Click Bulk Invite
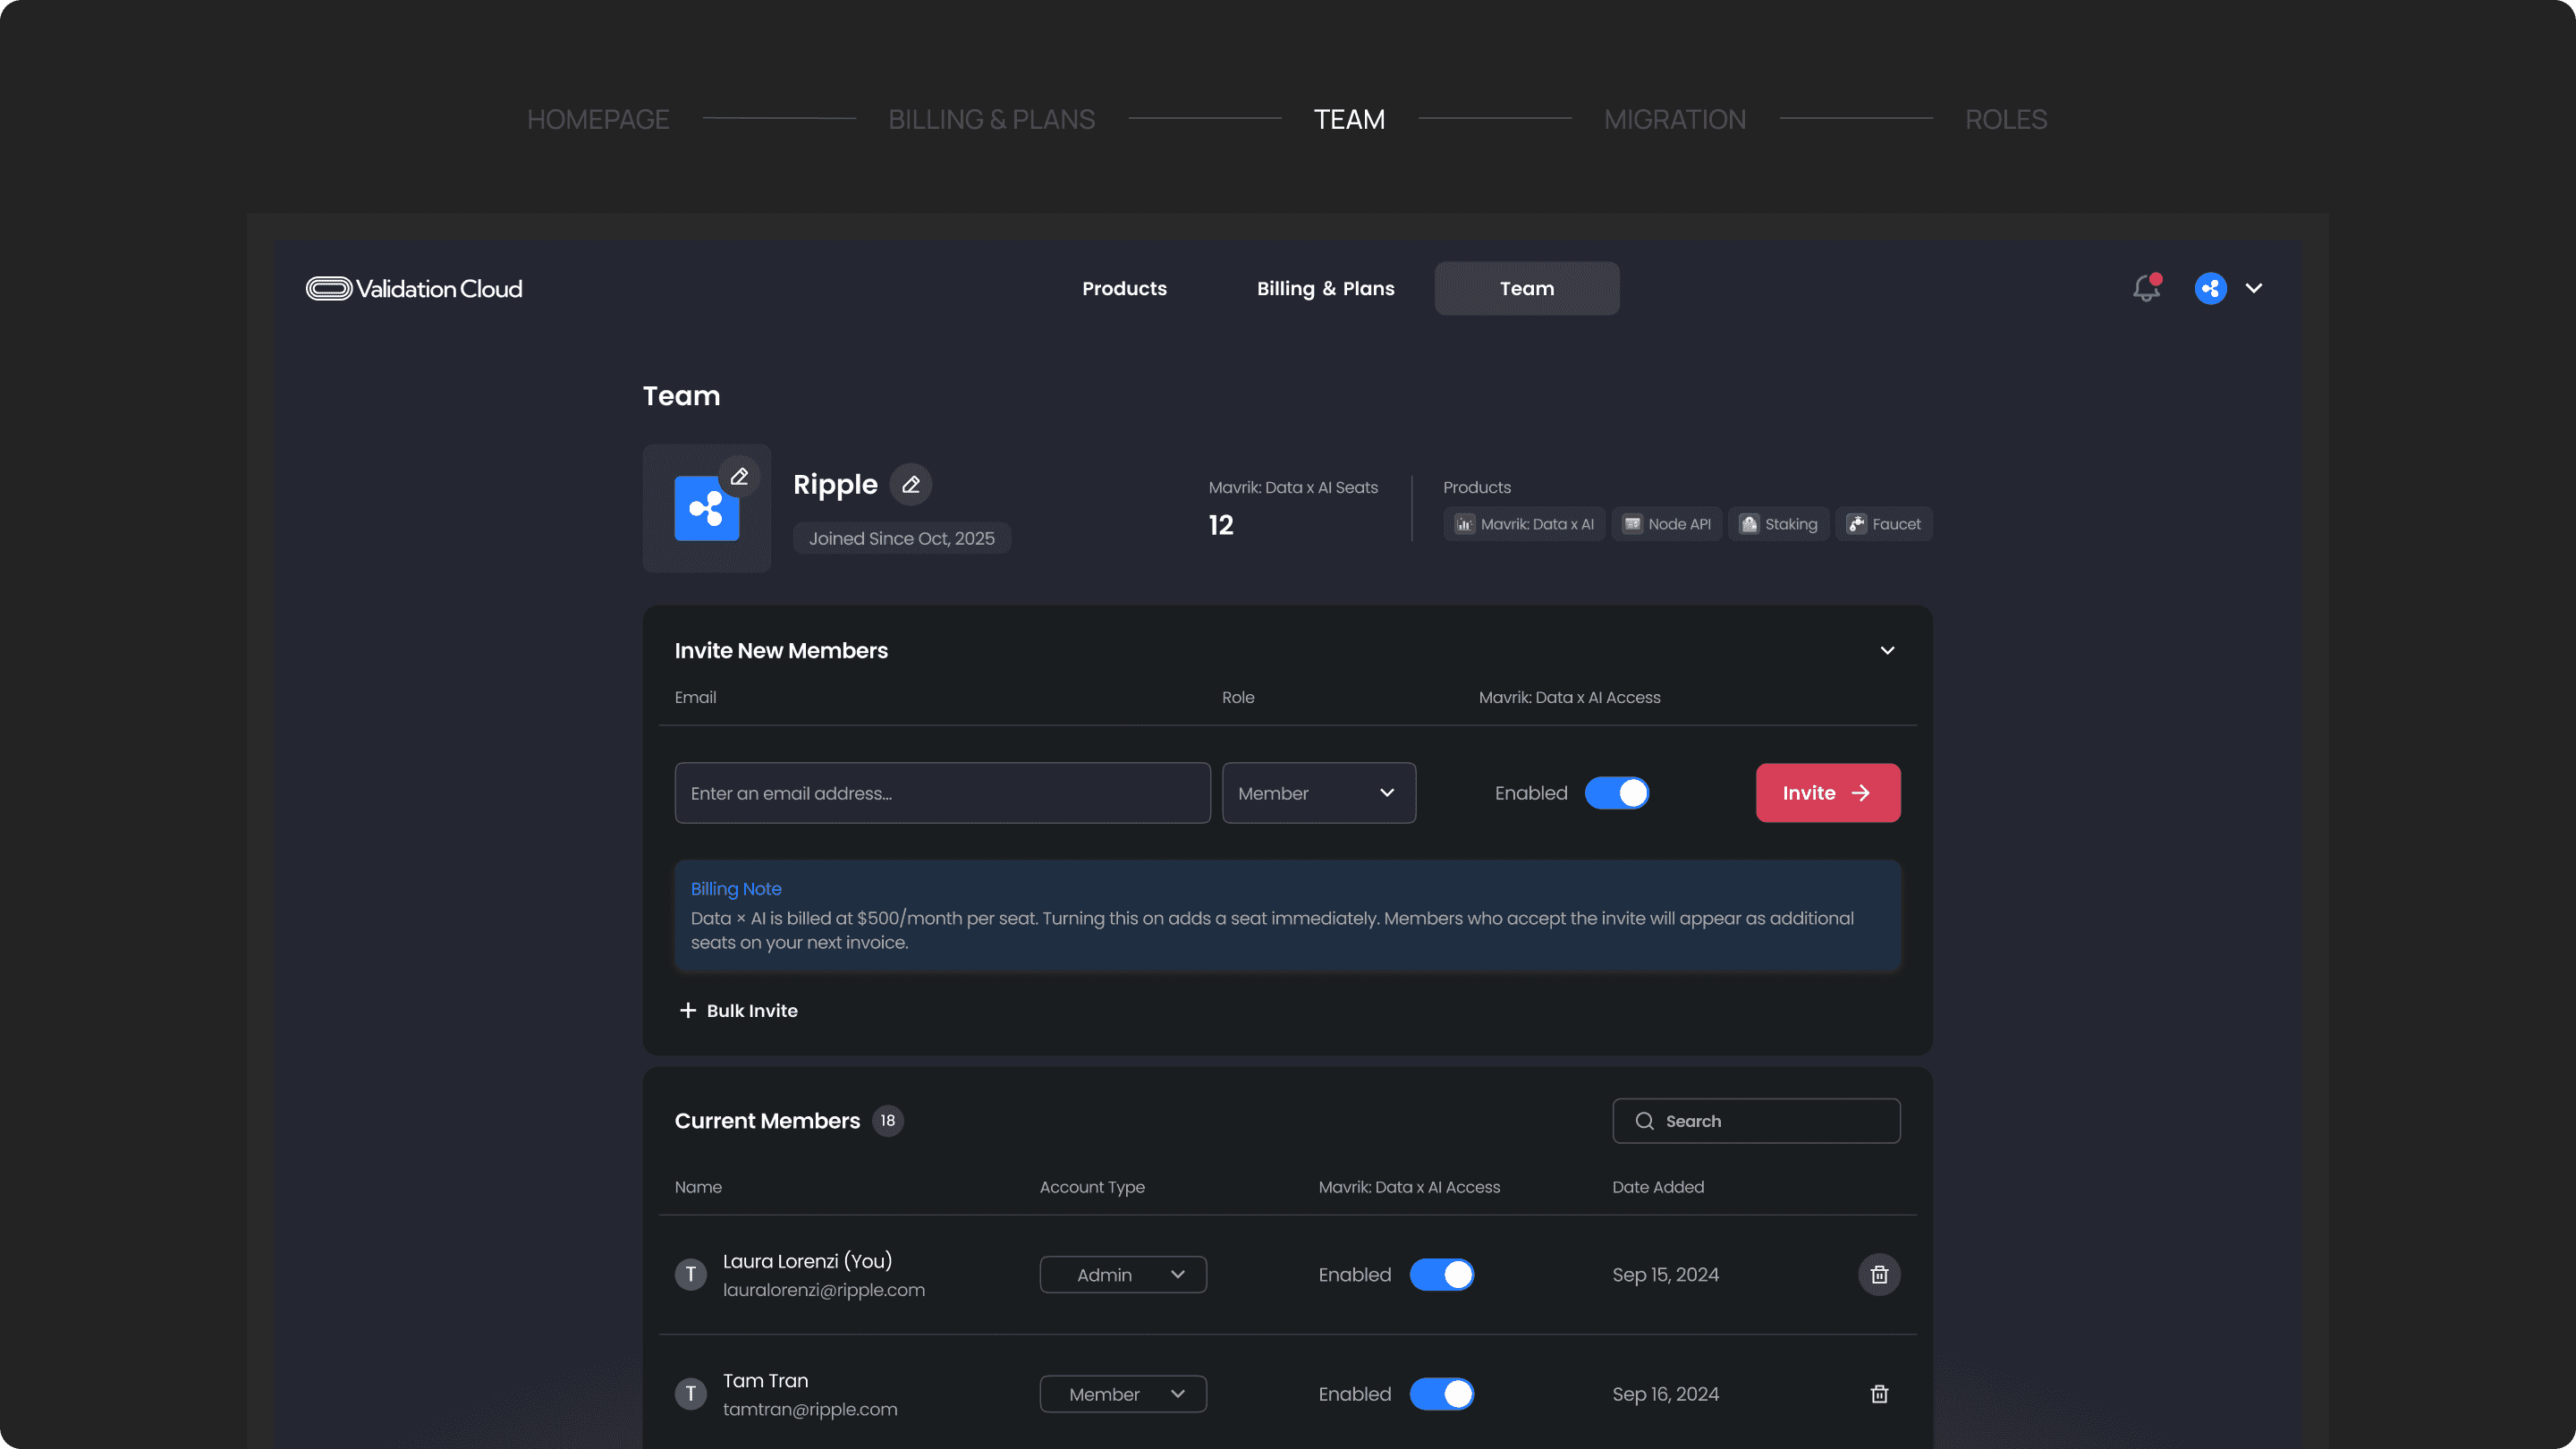 (x=738, y=1011)
